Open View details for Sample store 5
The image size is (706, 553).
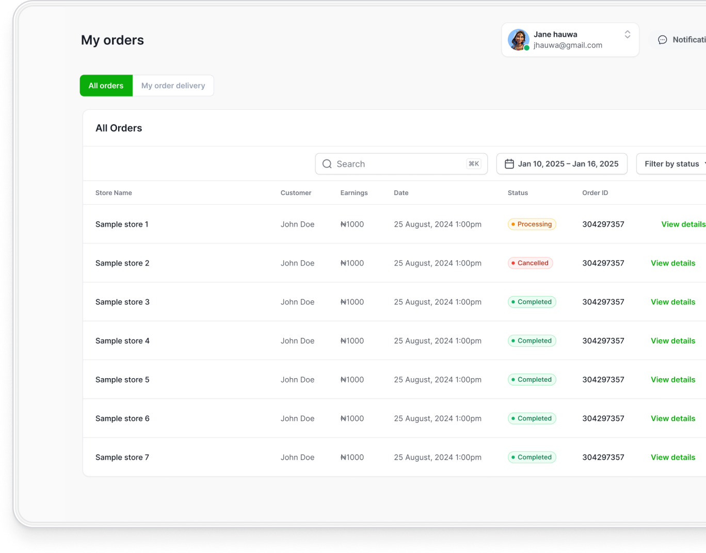click(x=672, y=380)
